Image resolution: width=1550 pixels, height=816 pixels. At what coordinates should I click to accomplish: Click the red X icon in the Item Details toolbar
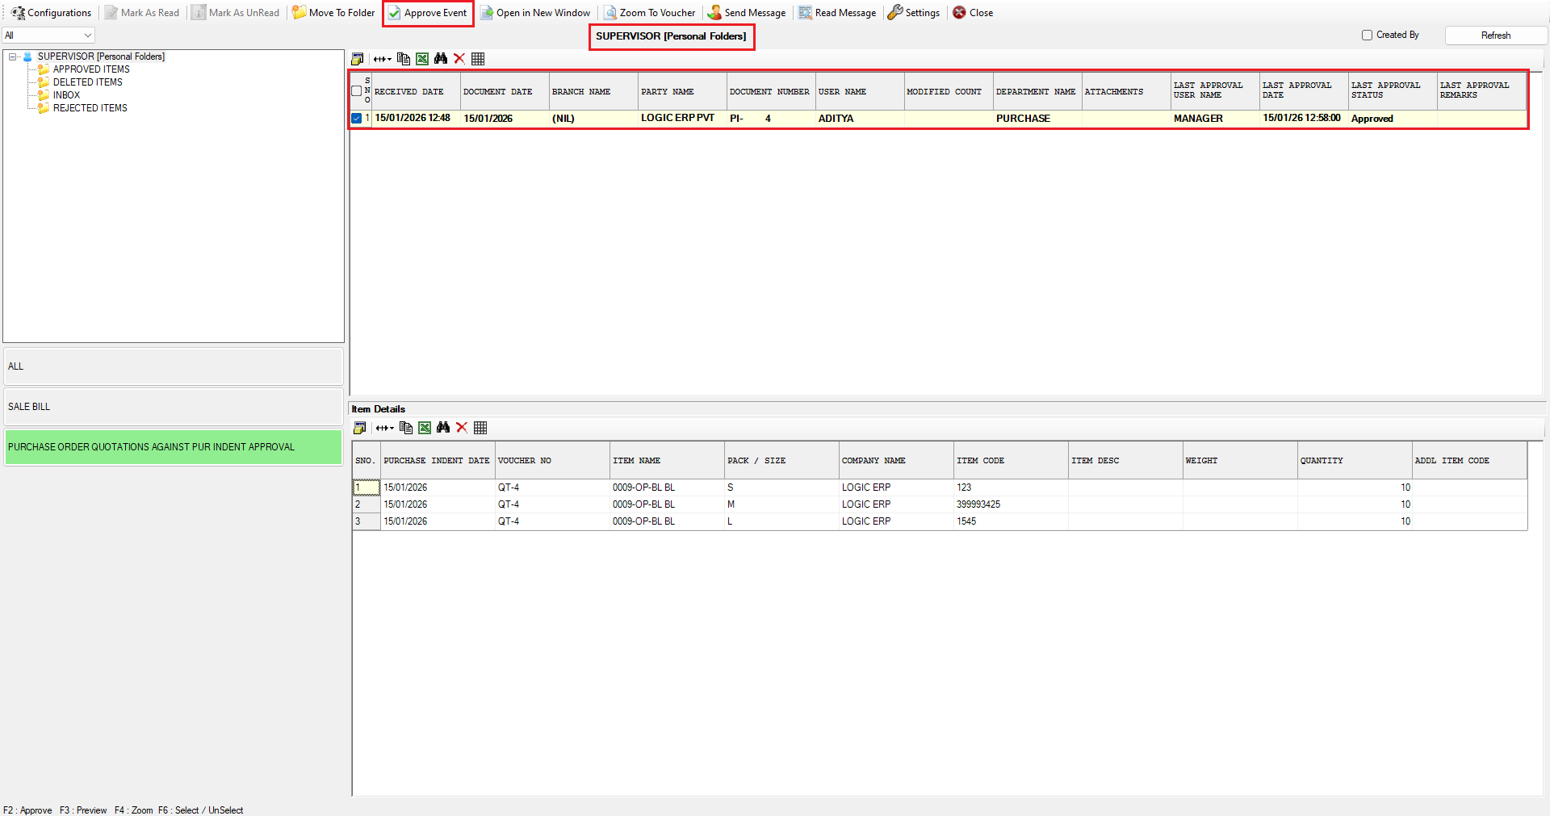tap(462, 428)
